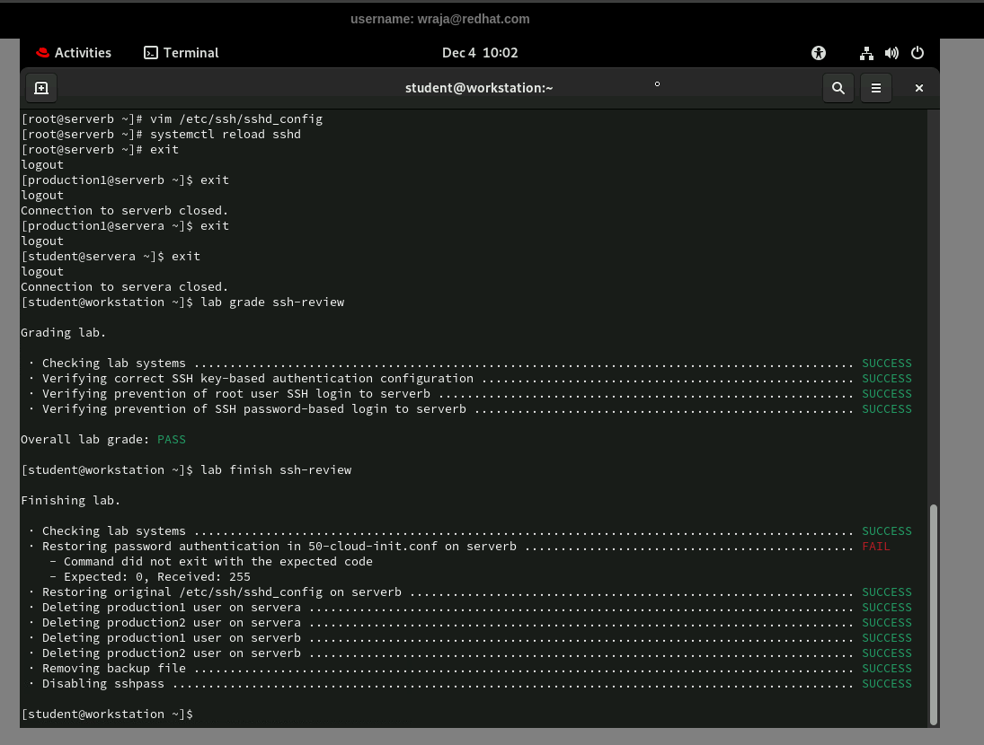Open the Terminal app menu
The width and height of the screenshot is (984, 745).
coord(182,53)
